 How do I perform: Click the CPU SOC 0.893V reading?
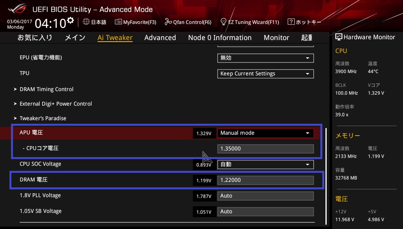tap(204, 165)
